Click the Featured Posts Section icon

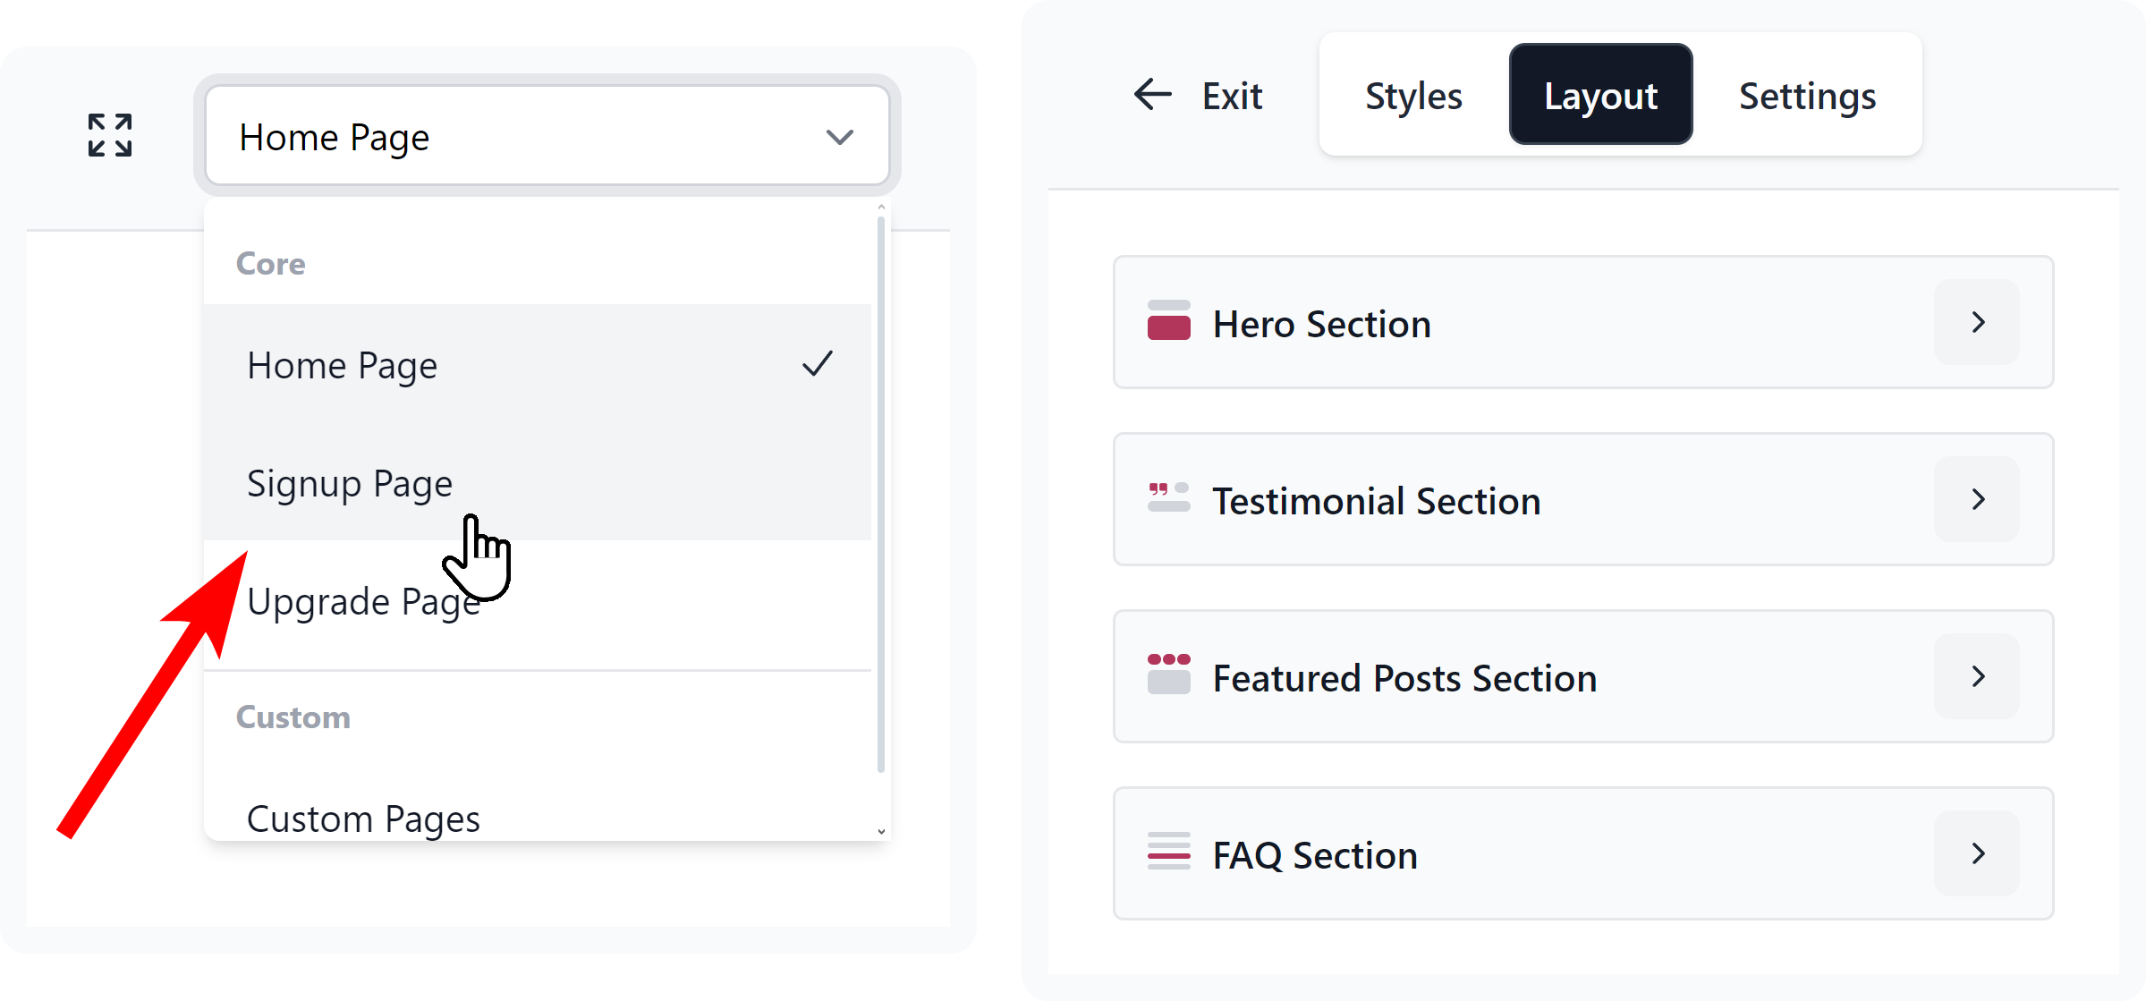[1168, 674]
